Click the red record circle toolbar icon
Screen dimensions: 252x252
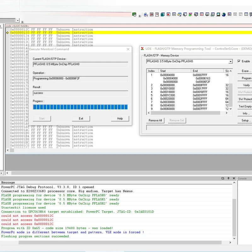tap(169, 14)
